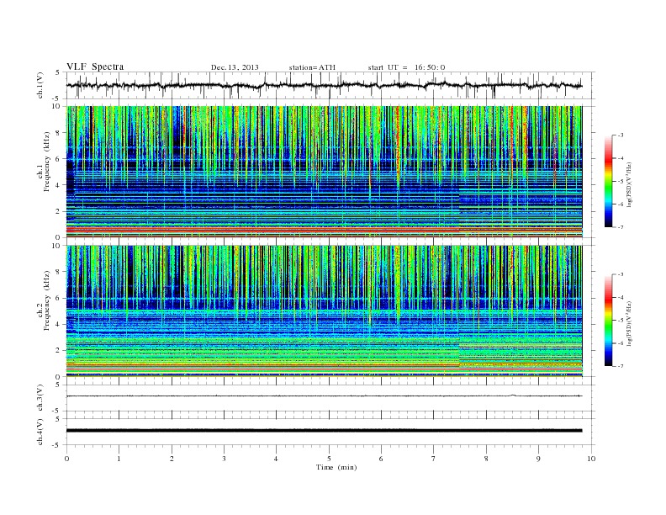Click time axis tick label '2'
Viewport: 666px width, 515px height.
pyautogui.click(x=172, y=459)
